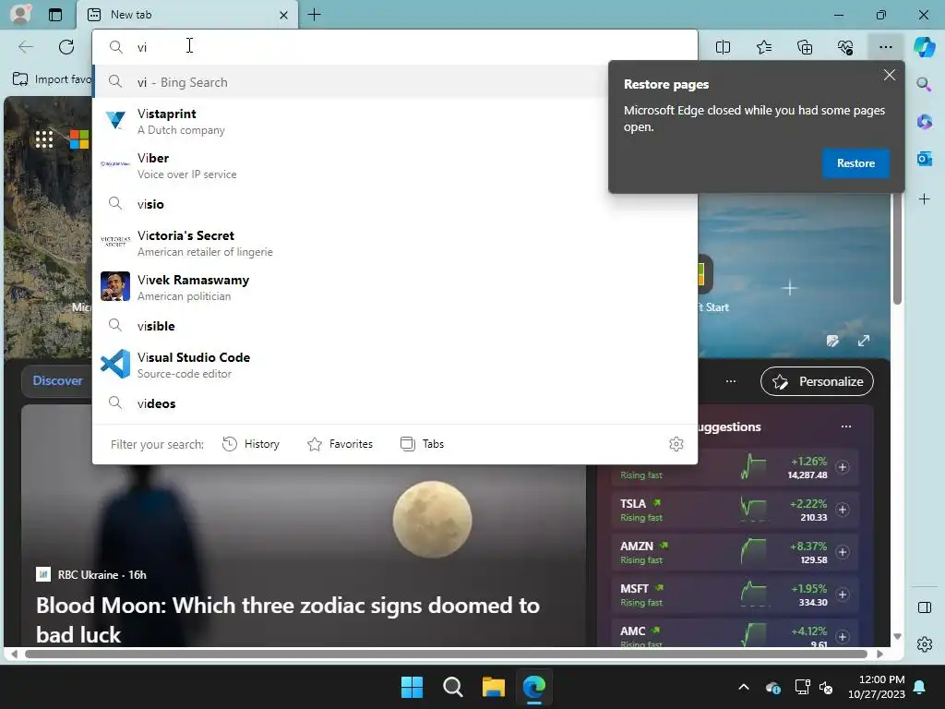Filter search by History

(251, 444)
